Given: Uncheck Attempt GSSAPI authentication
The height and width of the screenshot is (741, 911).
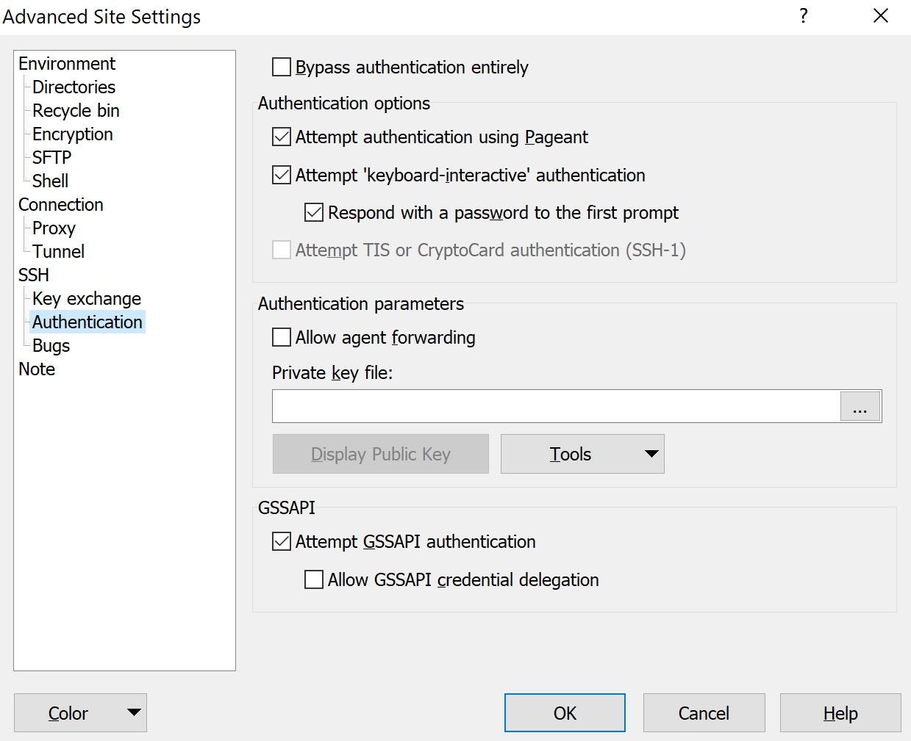Looking at the screenshot, I should pos(282,542).
